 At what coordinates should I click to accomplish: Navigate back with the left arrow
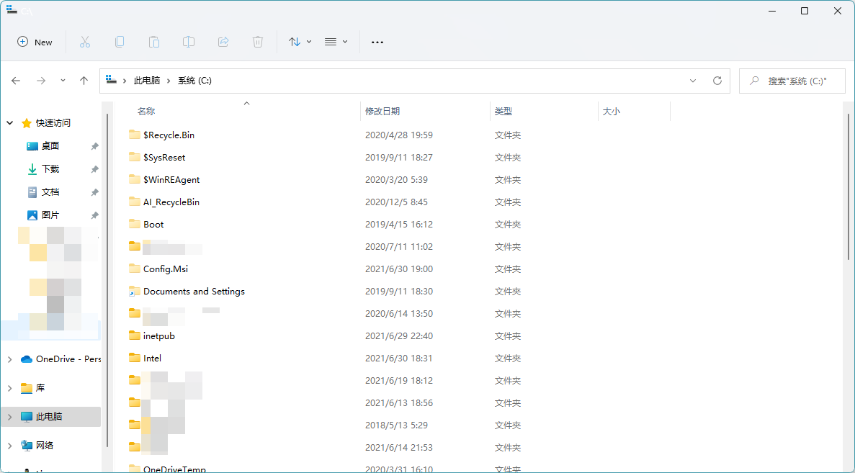(x=16, y=81)
